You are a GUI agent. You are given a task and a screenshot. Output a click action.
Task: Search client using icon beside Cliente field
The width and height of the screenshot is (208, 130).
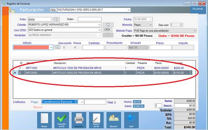click(108, 25)
